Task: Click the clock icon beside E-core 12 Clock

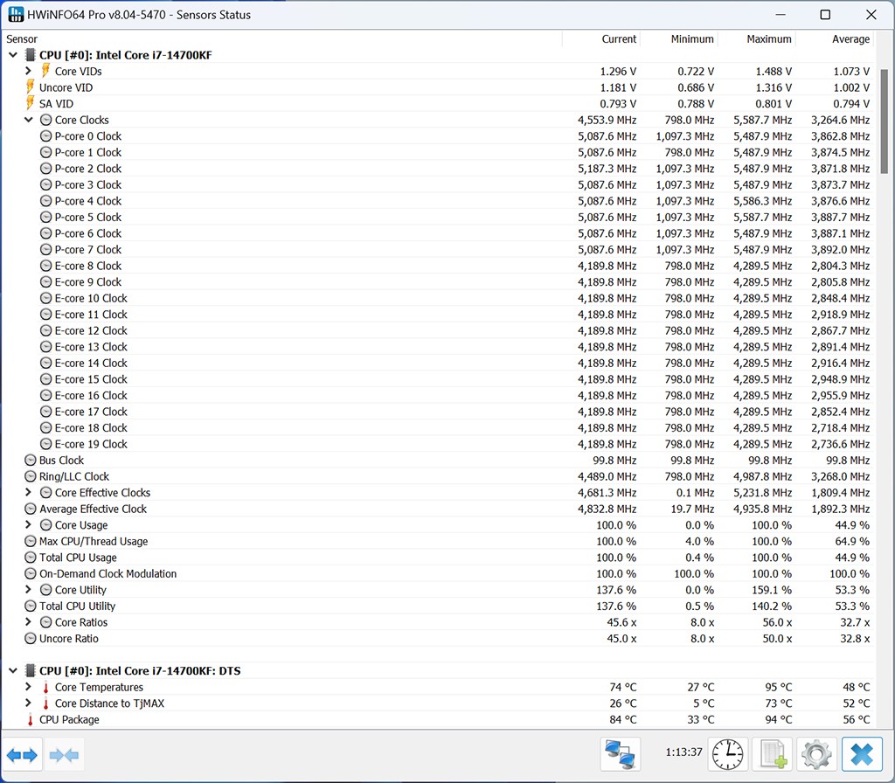Action: (x=45, y=330)
